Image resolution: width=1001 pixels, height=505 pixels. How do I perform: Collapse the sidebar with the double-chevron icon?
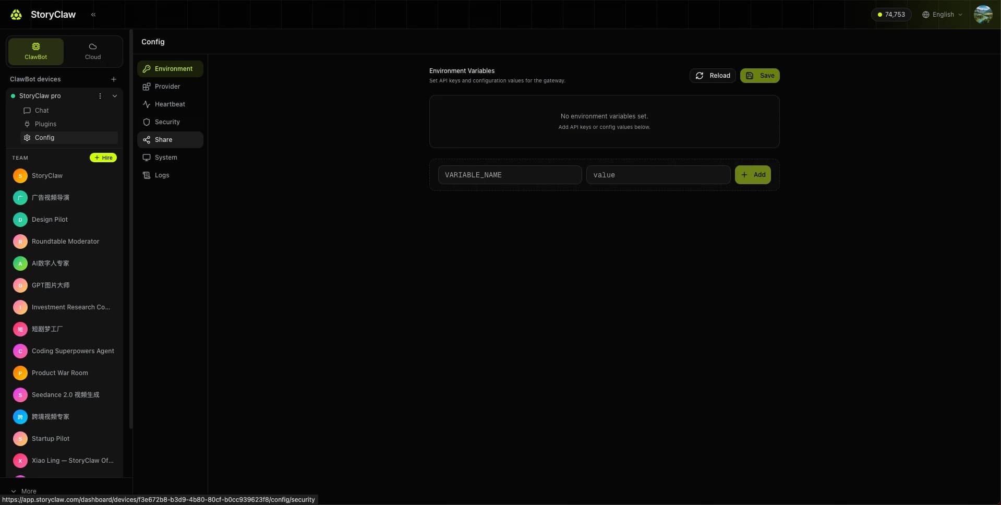pyautogui.click(x=93, y=15)
